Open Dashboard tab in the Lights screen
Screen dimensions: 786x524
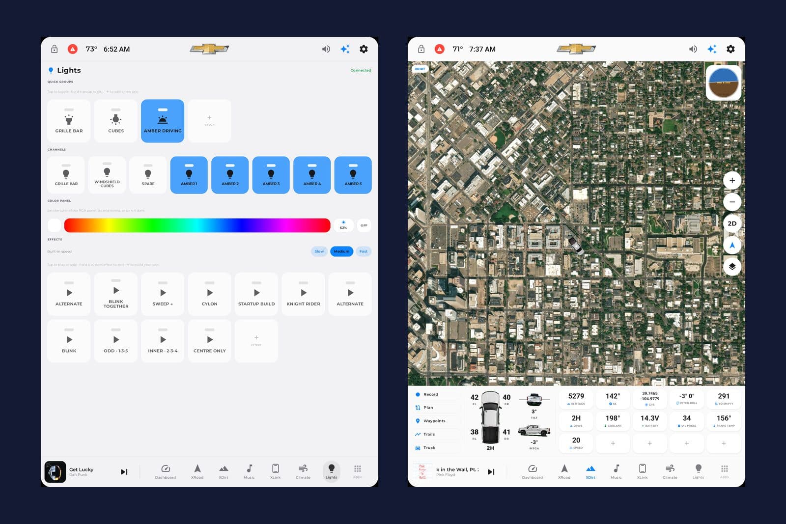point(166,472)
